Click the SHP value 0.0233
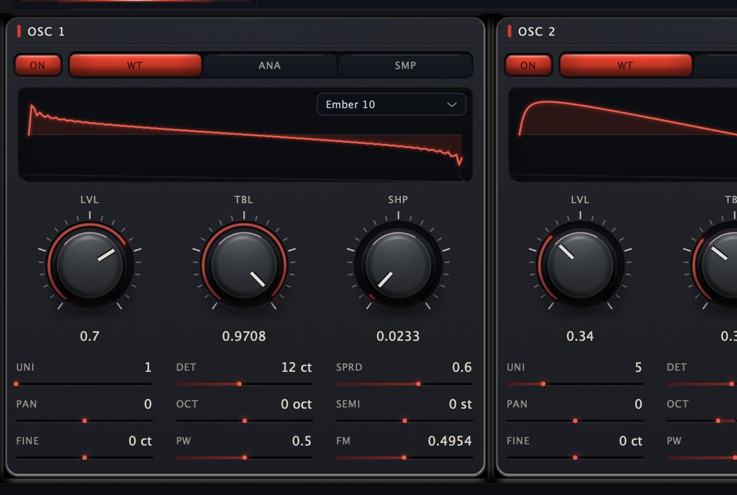This screenshot has height=495, width=737. pyautogui.click(x=398, y=336)
